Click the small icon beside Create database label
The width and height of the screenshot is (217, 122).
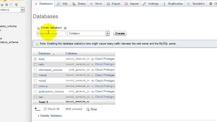pos(38,28)
